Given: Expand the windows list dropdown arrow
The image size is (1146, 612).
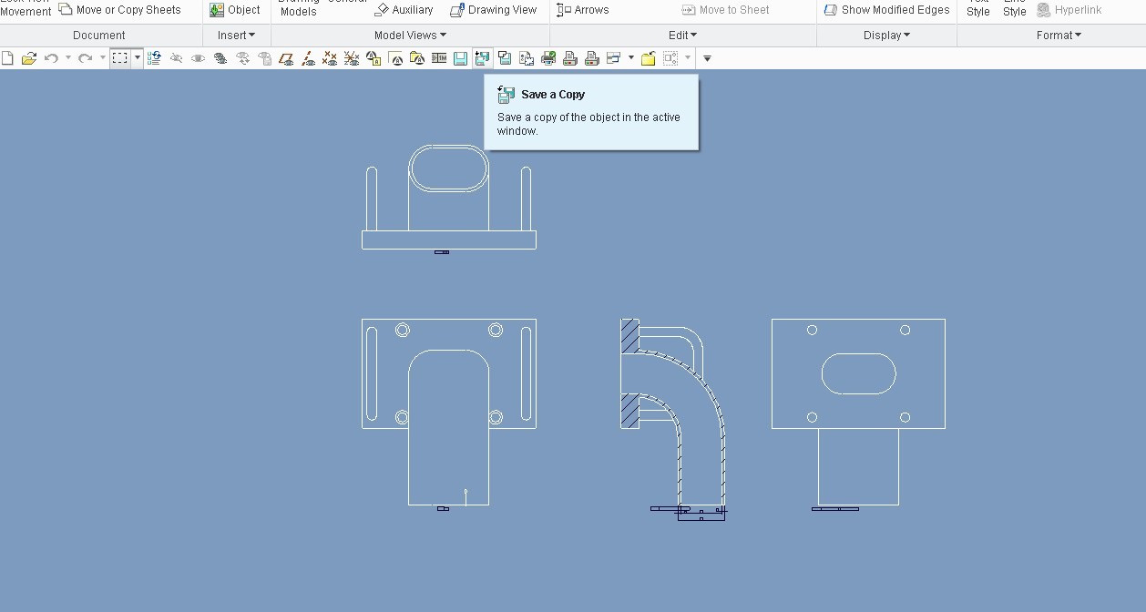Looking at the screenshot, I should pos(631,58).
